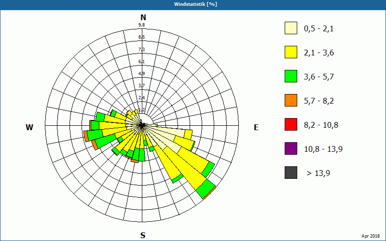Click the 2,1 - 3,6 yellow legend swatch
The width and height of the screenshot is (386, 241).
(x=291, y=52)
